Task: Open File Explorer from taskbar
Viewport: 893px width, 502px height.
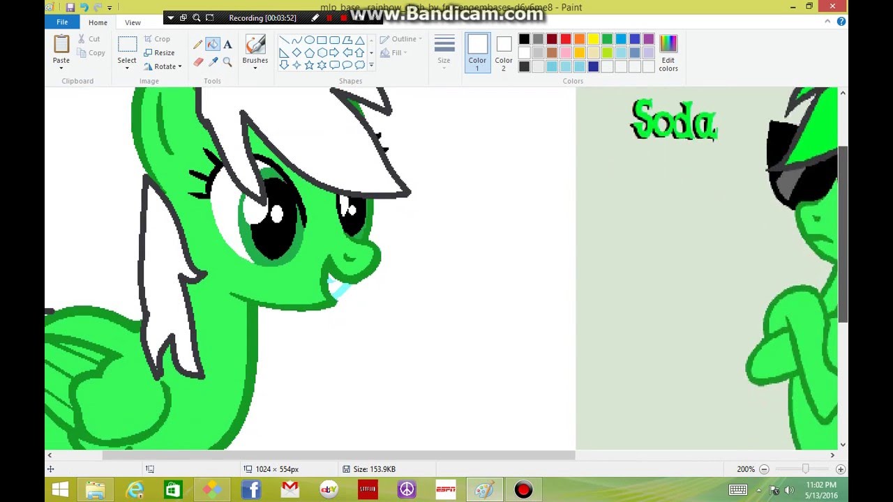Action: point(96,490)
